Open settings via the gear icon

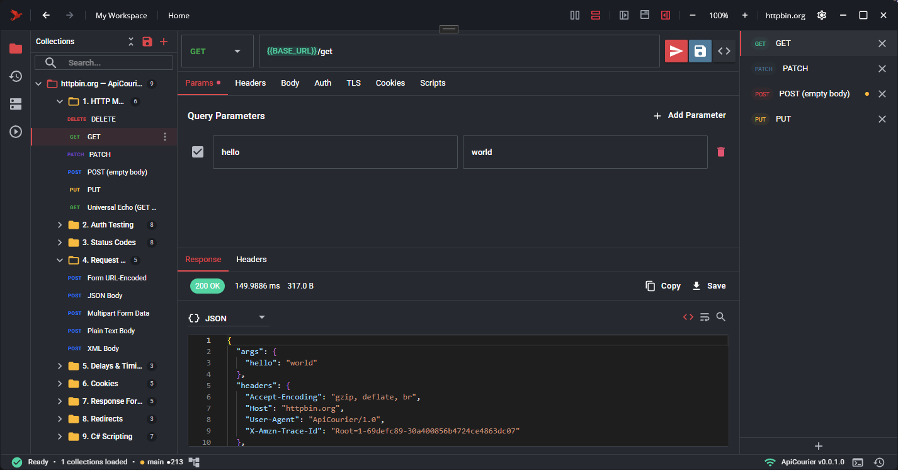(x=822, y=15)
